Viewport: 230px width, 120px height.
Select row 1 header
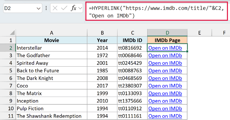(x=8, y=40)
